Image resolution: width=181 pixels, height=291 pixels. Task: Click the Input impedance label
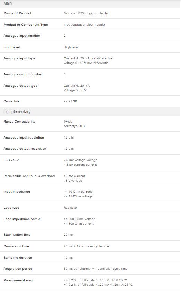pos(17,192)
